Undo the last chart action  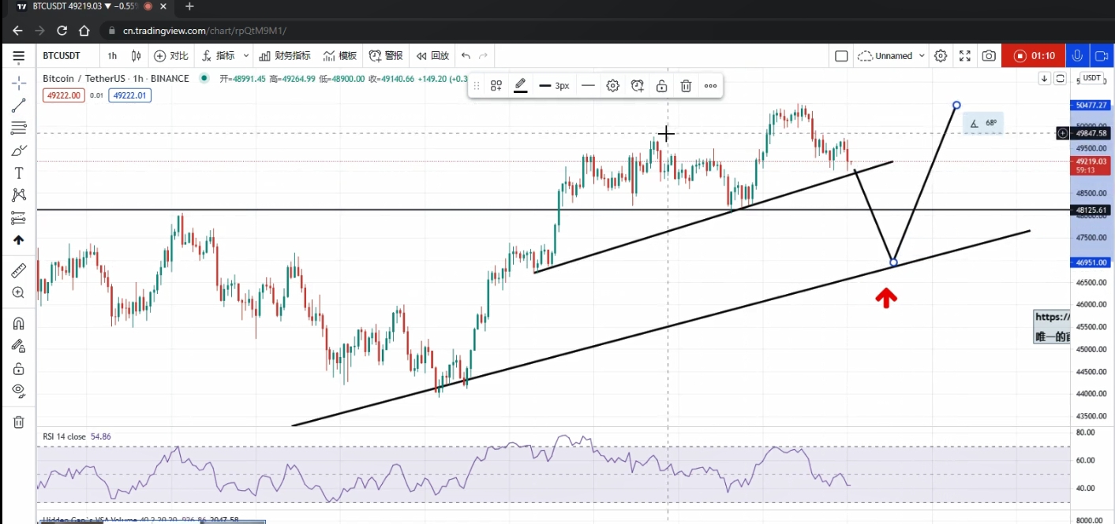[x=466, y=56]
